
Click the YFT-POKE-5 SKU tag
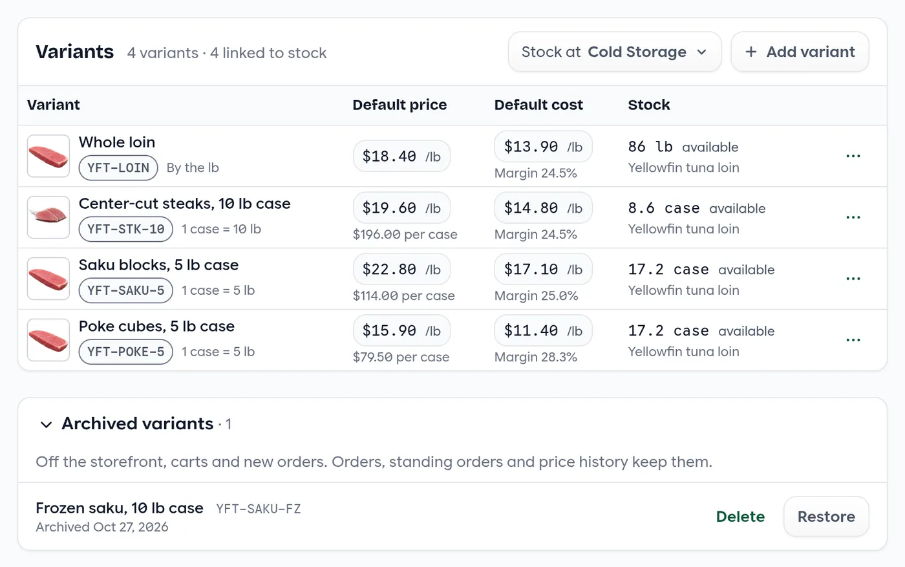(126, 352)
